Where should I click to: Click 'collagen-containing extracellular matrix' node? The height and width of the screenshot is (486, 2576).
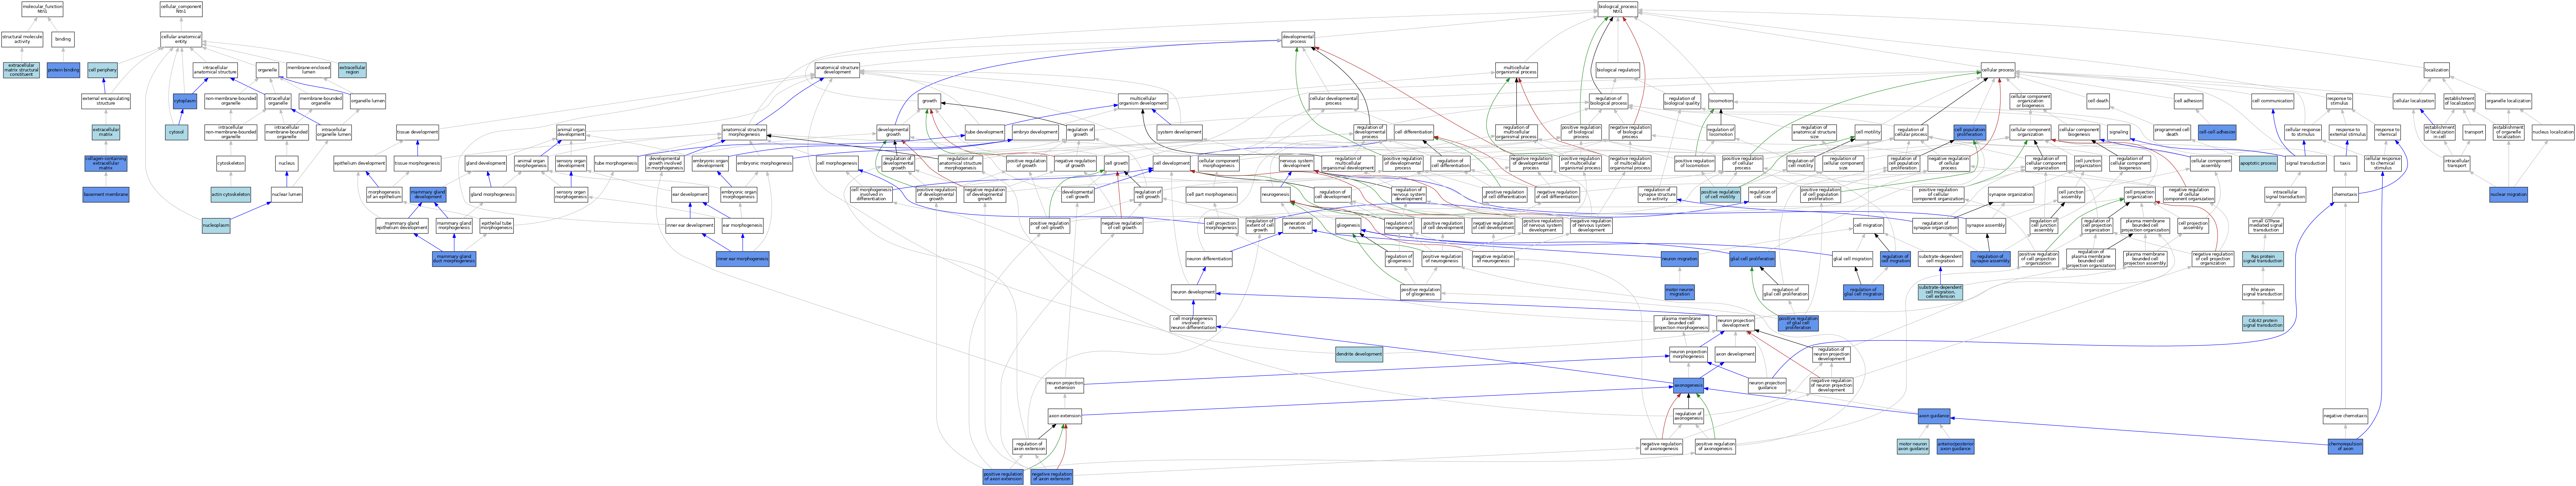coord(106,163)
